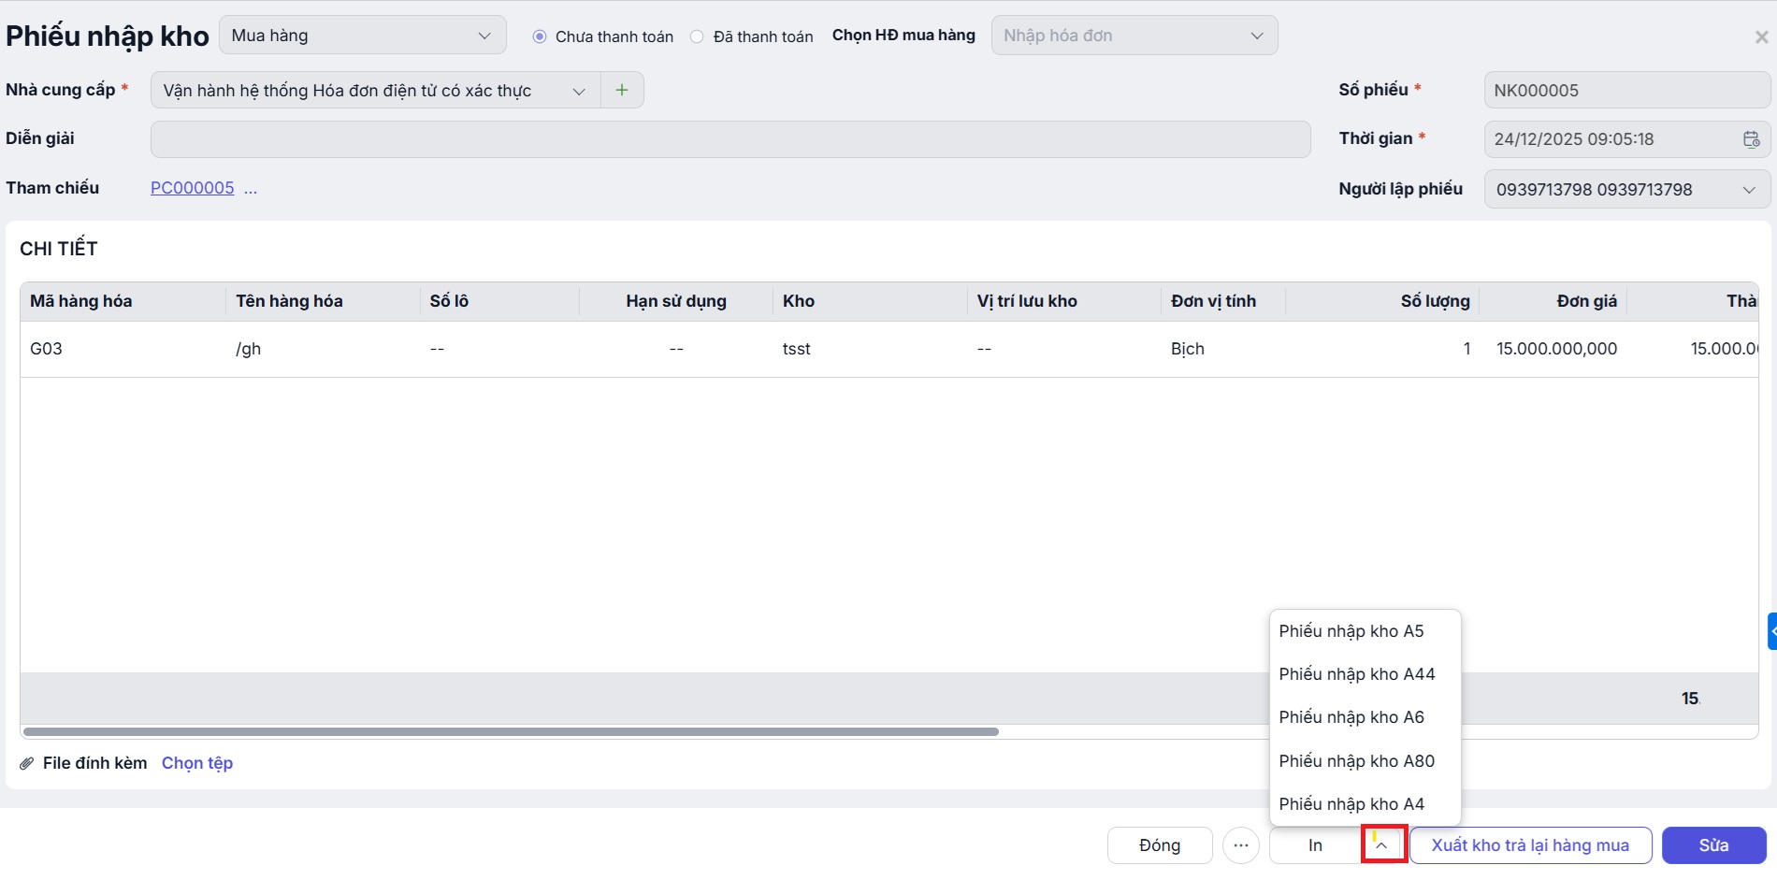Click the paperclip File đính kèm icon
Screen dimensions: 1777x880
coord(27,764)
